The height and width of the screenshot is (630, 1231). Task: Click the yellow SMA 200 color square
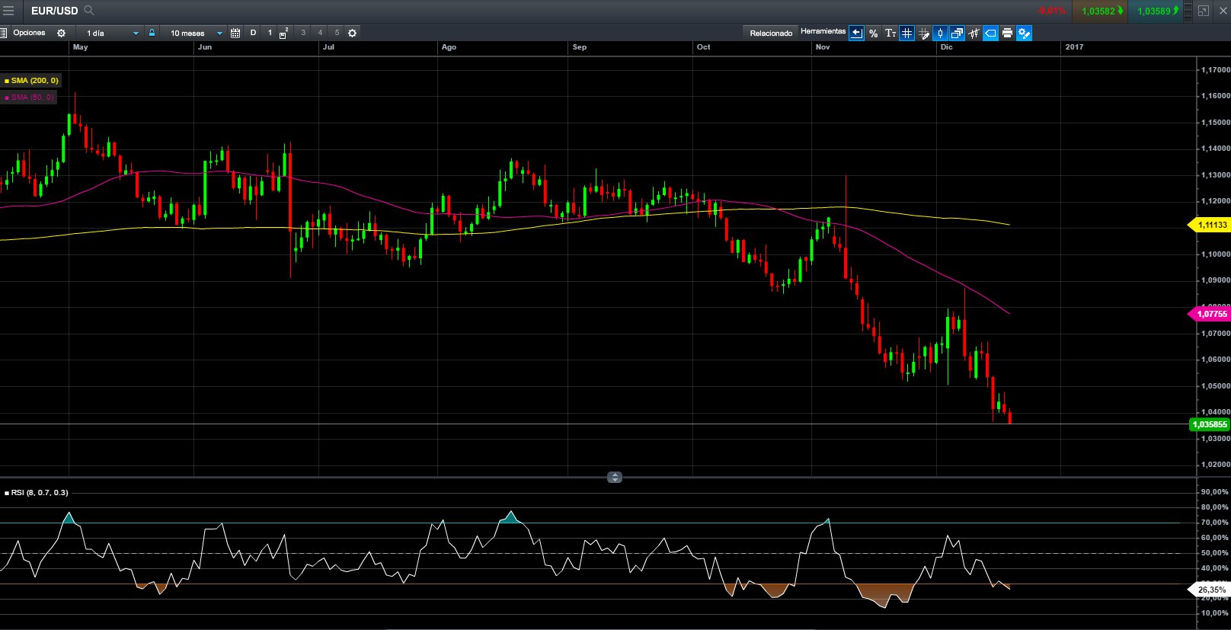point(6,81)
